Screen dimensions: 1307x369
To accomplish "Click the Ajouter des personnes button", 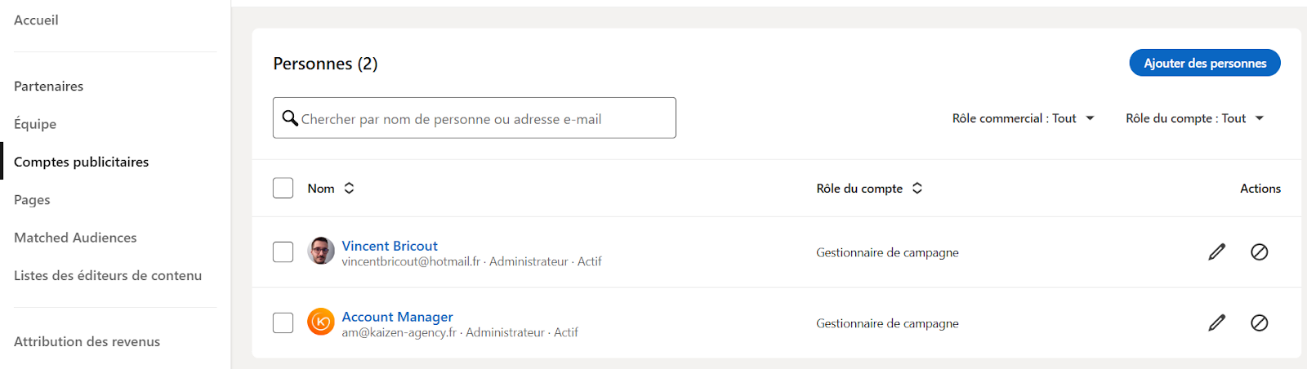I will point(1205,63).
